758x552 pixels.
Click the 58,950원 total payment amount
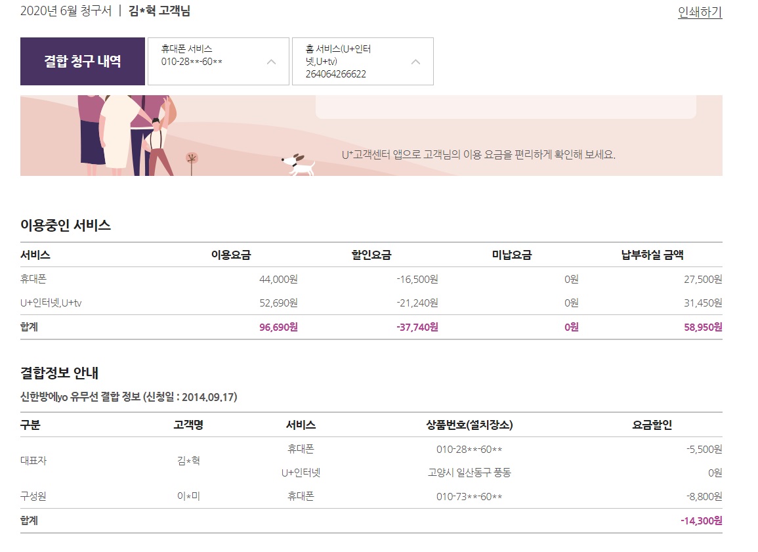tap(703, 327)
